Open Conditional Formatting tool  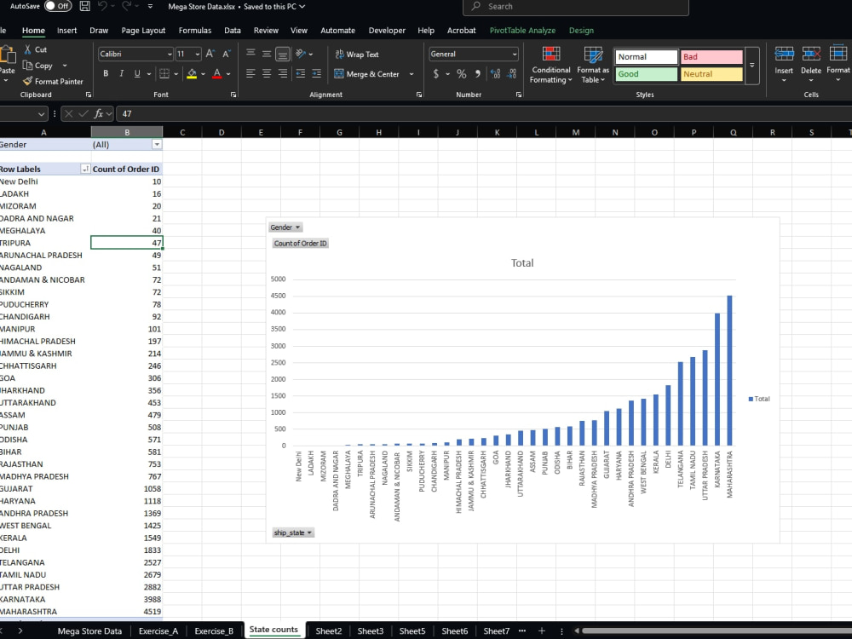(551, 66)
